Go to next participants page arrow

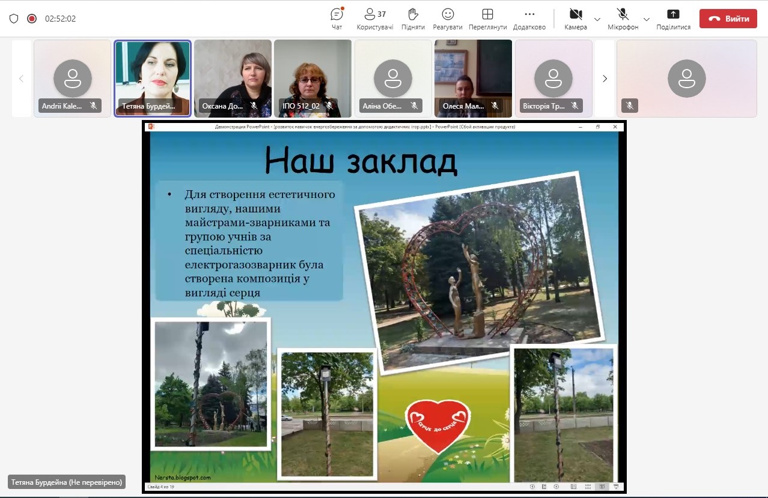click(x=605, y=79)
